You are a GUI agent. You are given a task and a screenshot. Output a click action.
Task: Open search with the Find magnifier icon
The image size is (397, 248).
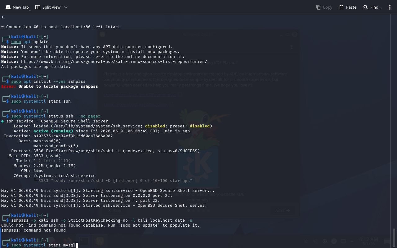tap(366, 7)
